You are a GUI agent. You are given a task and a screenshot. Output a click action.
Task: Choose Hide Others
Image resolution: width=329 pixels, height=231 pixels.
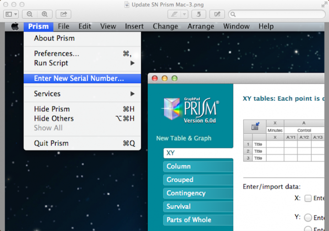coord(82,118)
